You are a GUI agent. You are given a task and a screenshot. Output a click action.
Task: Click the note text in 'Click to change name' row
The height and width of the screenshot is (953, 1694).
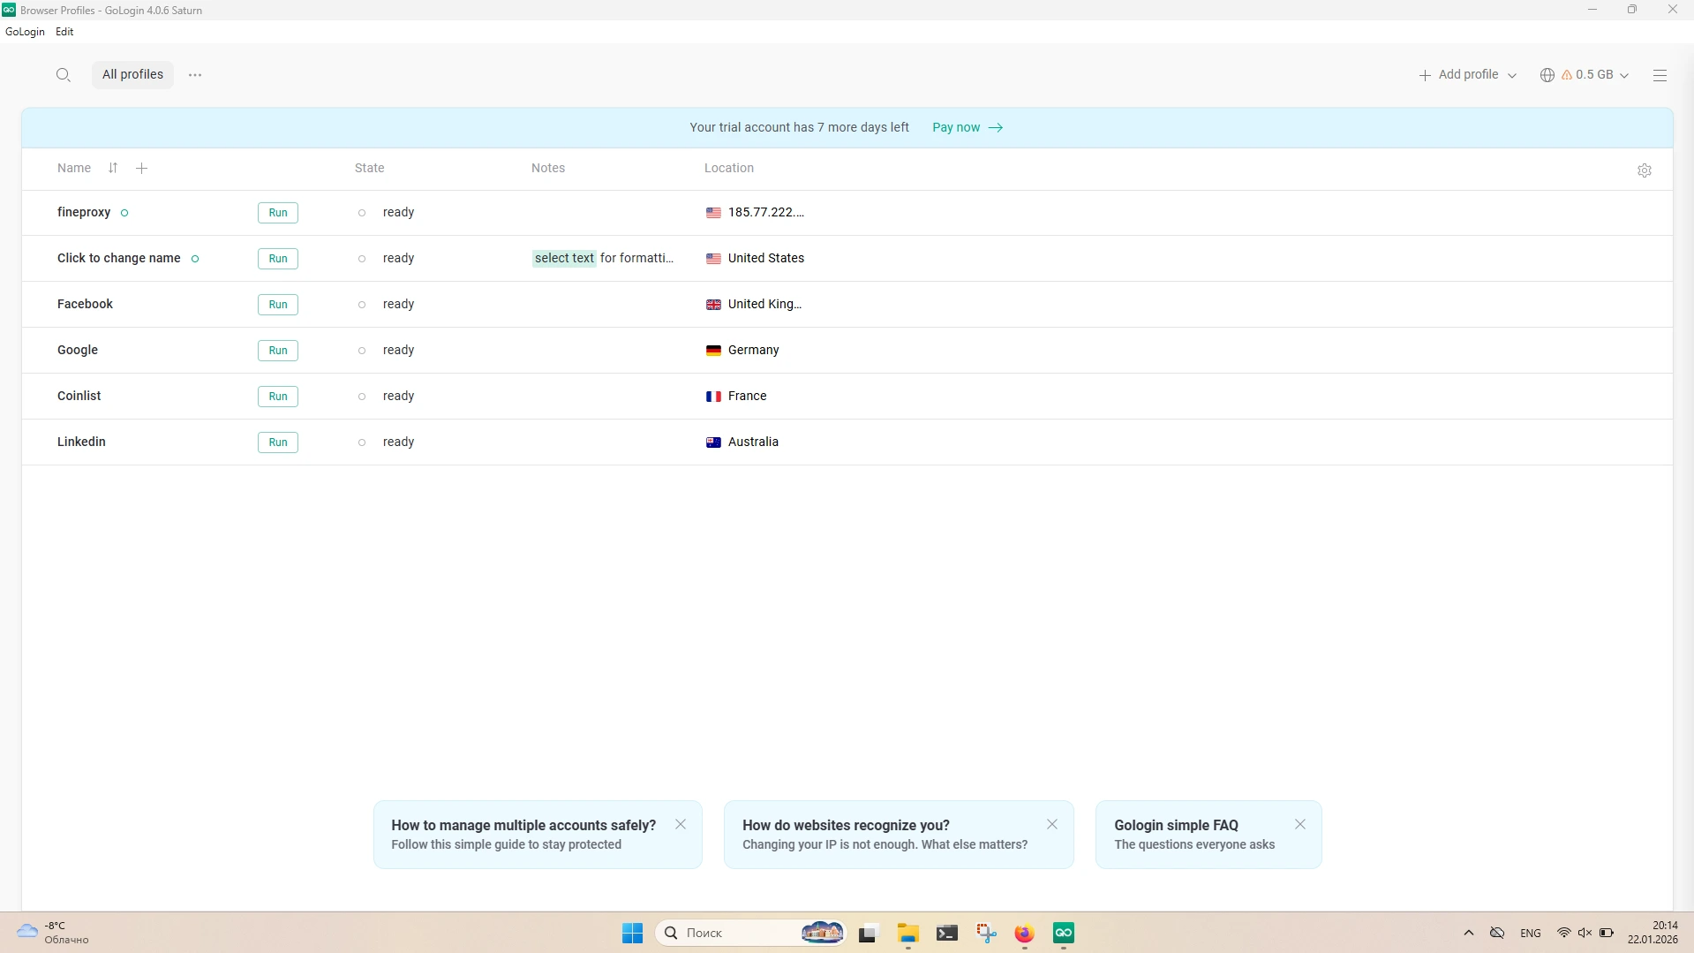(604, 259)
